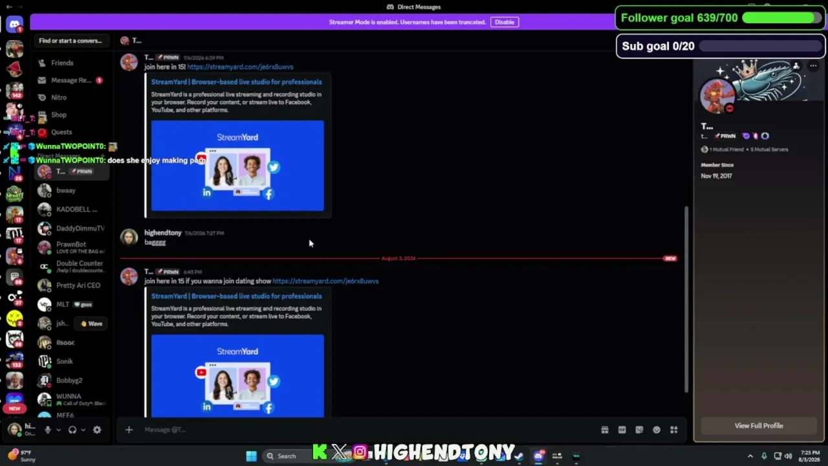
Task: Click the profile avatar in the right panel
Action: (717, 95)
